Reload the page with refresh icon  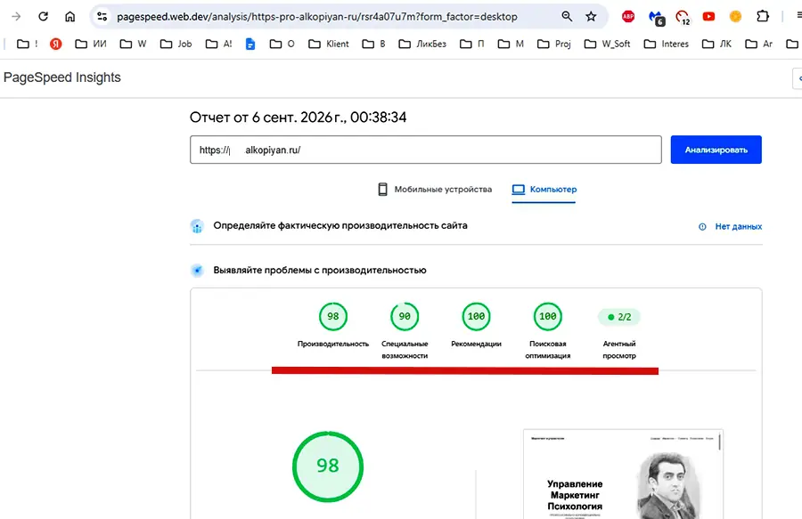(x=44, y=16)
